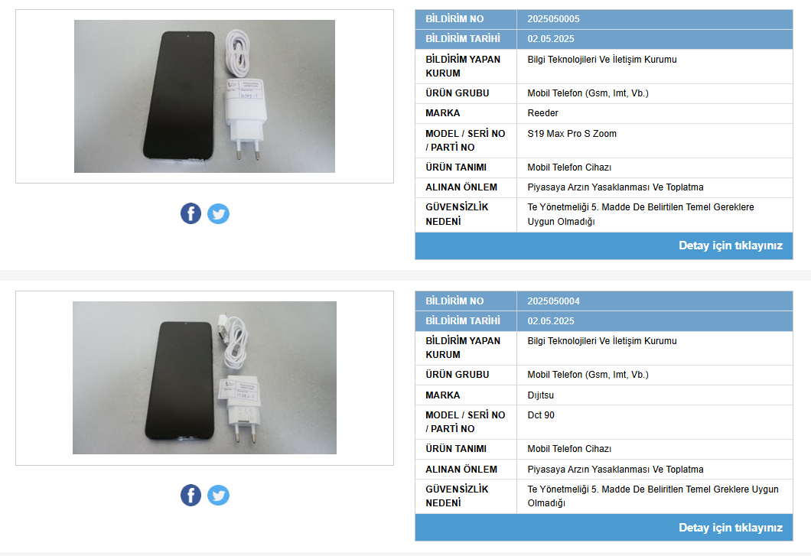Share Dijitsu phone notice on Facebook

[191, 495]
